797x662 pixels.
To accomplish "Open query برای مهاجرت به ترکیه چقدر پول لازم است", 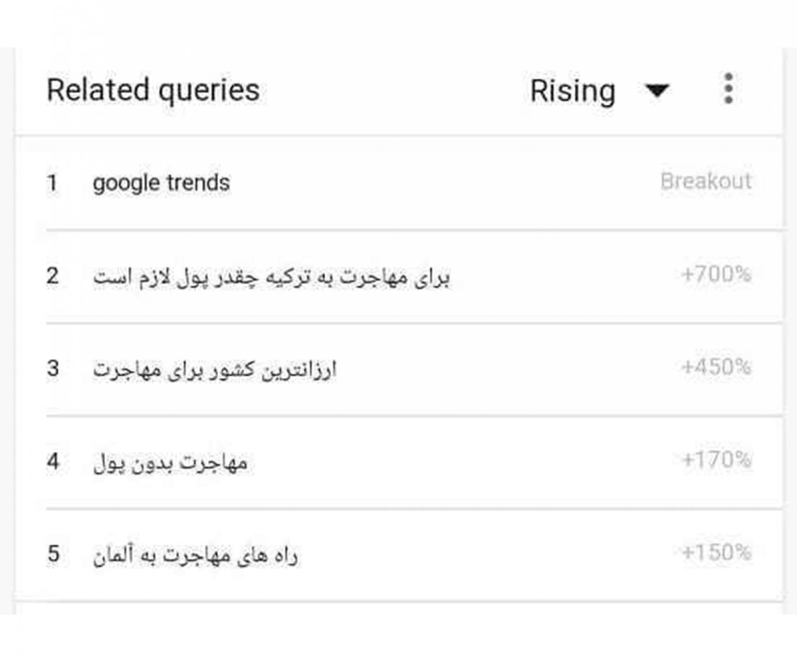I will 271,277.
